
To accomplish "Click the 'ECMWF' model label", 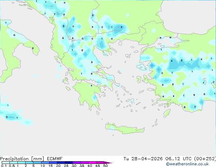I will (x=55, y=159).
